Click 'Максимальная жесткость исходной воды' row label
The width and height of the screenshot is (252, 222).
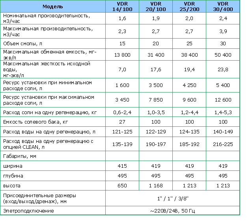(x=47, y=69)
